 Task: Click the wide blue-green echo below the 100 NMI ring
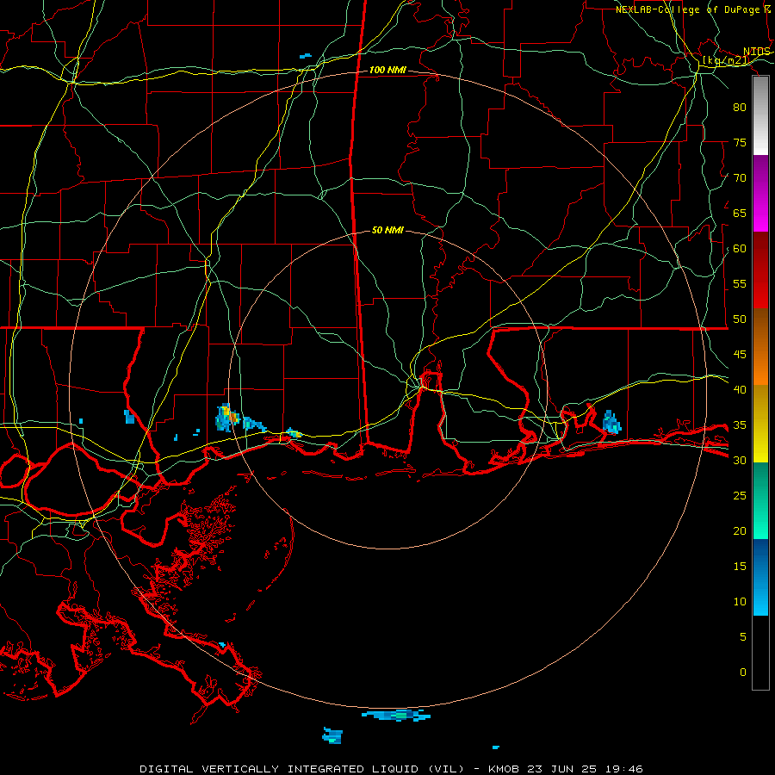click(396, 715)
